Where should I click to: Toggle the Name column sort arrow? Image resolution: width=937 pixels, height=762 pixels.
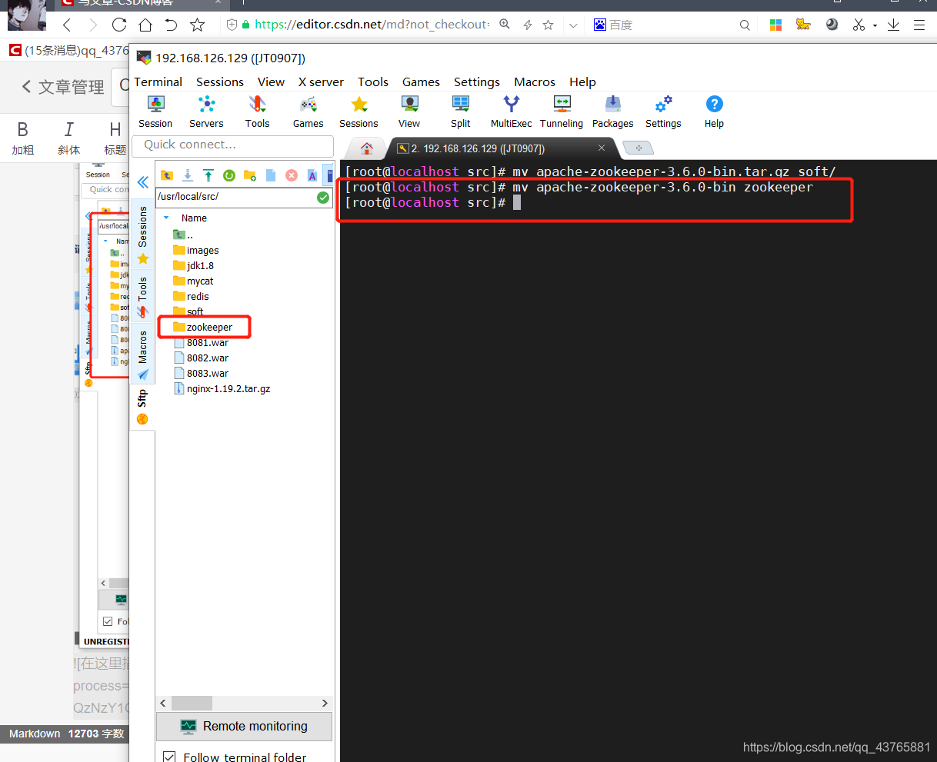coord(166,218)
